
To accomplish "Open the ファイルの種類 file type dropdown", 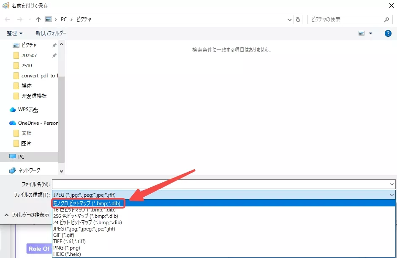I will point(393,194).
